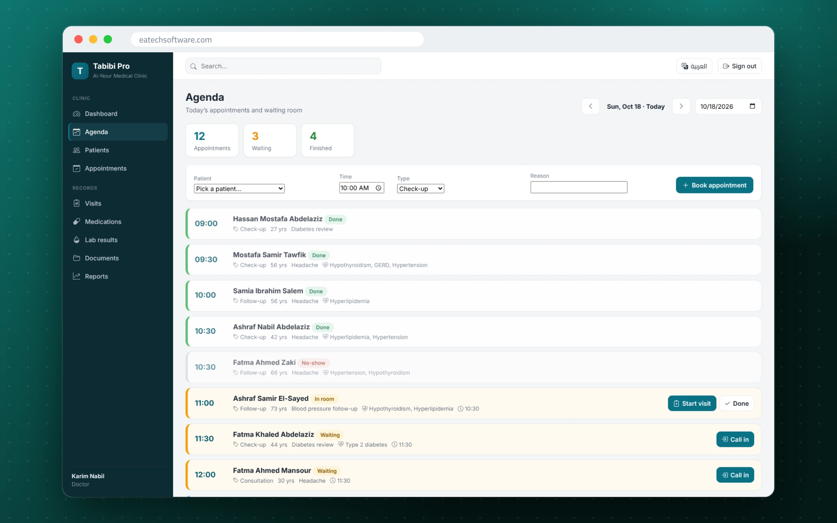Click the 10/18/2026 date text

click(x=717, y=106)
